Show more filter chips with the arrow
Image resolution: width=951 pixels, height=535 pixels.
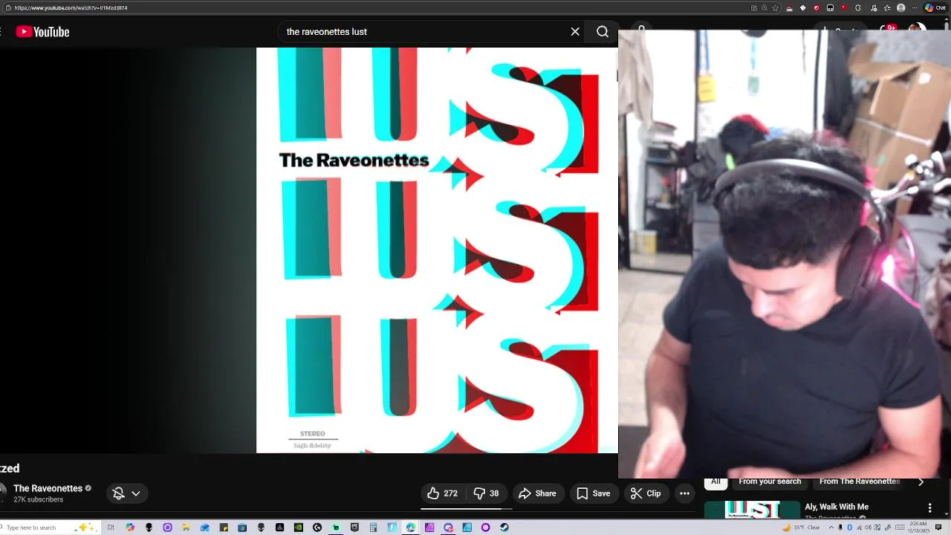tap(921, 482)
